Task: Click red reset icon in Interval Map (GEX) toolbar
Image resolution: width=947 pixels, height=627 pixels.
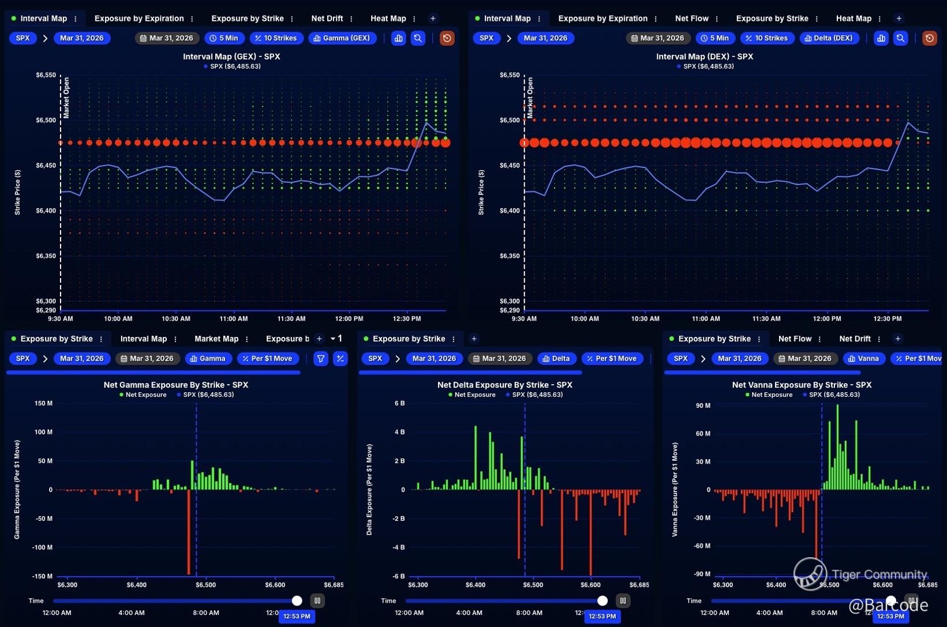Action: tap(447, 38)
